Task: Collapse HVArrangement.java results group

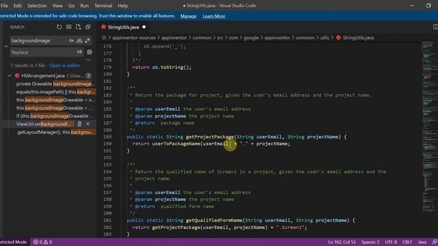Action: point(10,76)
